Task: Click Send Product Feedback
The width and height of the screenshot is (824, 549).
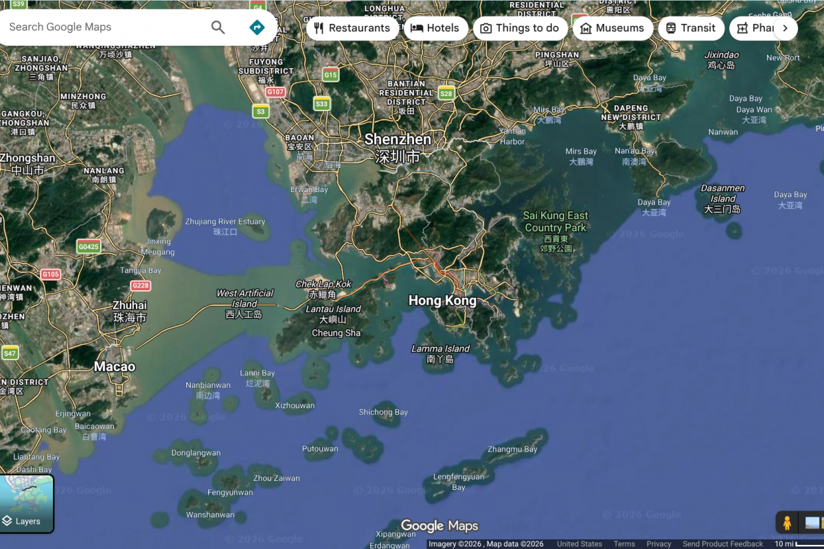Action: (x=722, y=543)
